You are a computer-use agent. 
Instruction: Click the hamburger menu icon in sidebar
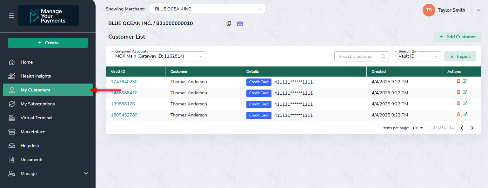pos(11,16)
